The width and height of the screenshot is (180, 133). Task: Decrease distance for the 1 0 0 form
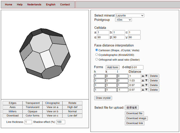point(146,76)
